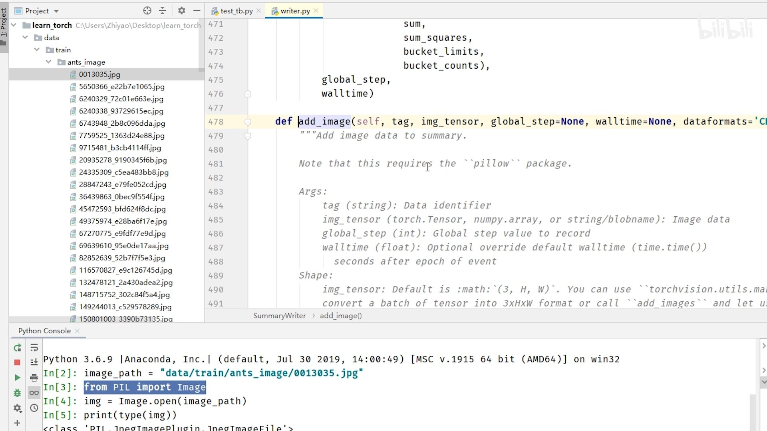
Task: Add new console with plus icon
Action: click(17, 423)
